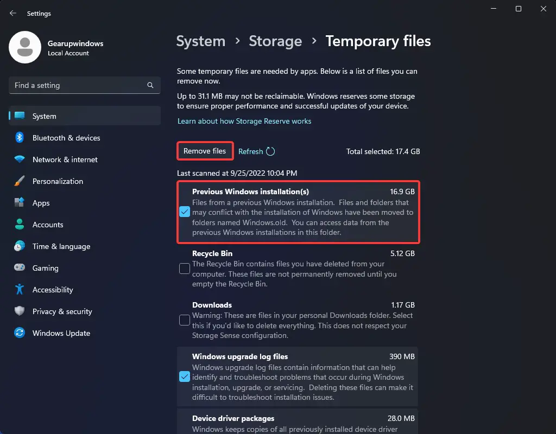
Task: Navigate to System breadcrumb
Action: pos(201,41)
